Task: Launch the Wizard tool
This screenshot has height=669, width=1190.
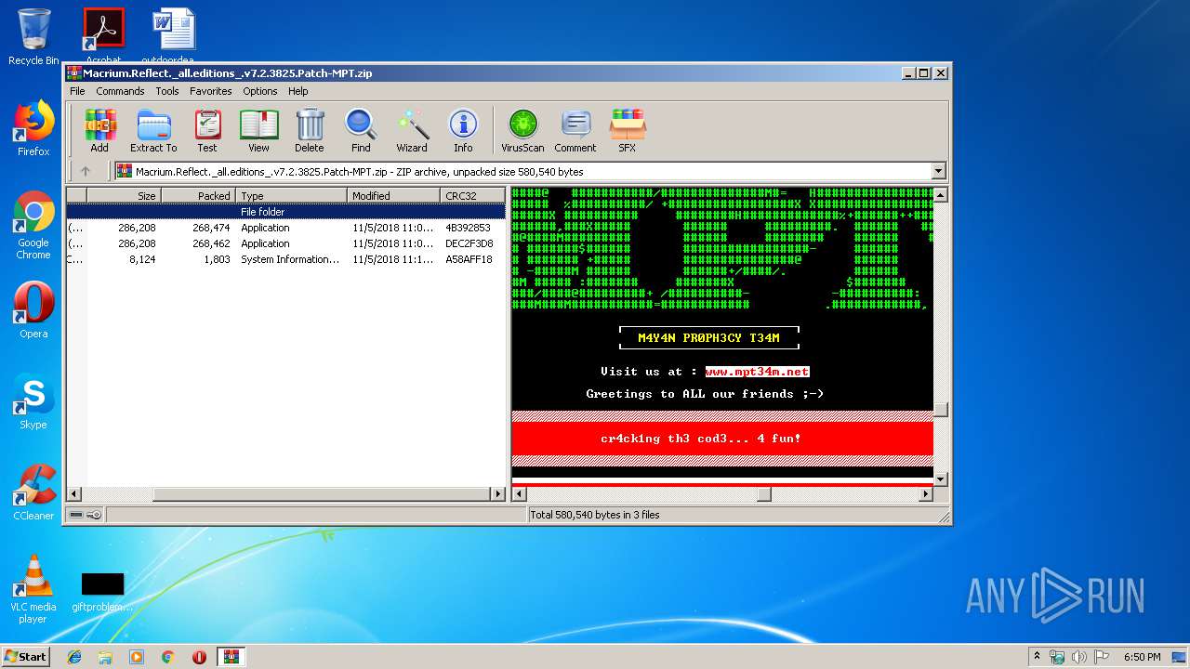Action: pyautogui.click(x=412, y=130)
